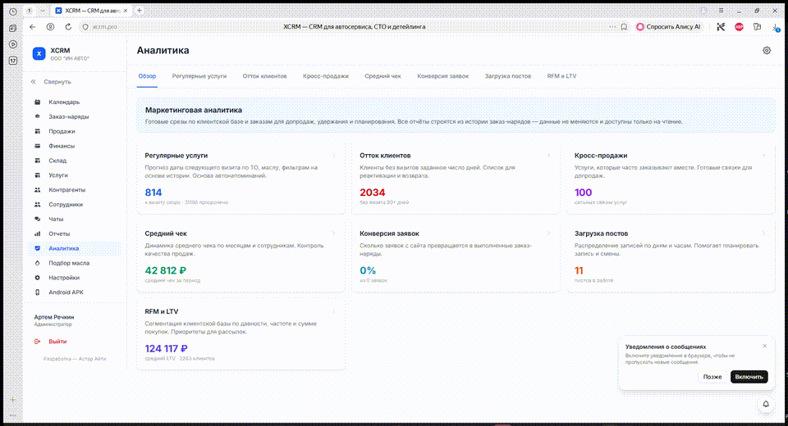This screenshot has width=788, height=426.
Task: Click the 0% conversion value
Action: coord(368,270)
